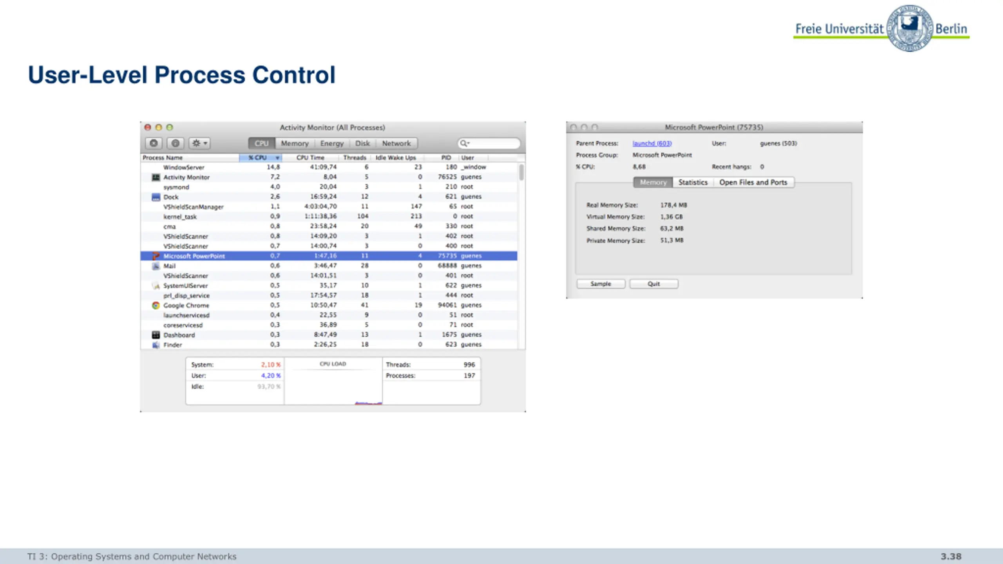The height and width of the screenshot is (564, 1003).
Task: Click the CPU LOAD graph
Action: 333,381
